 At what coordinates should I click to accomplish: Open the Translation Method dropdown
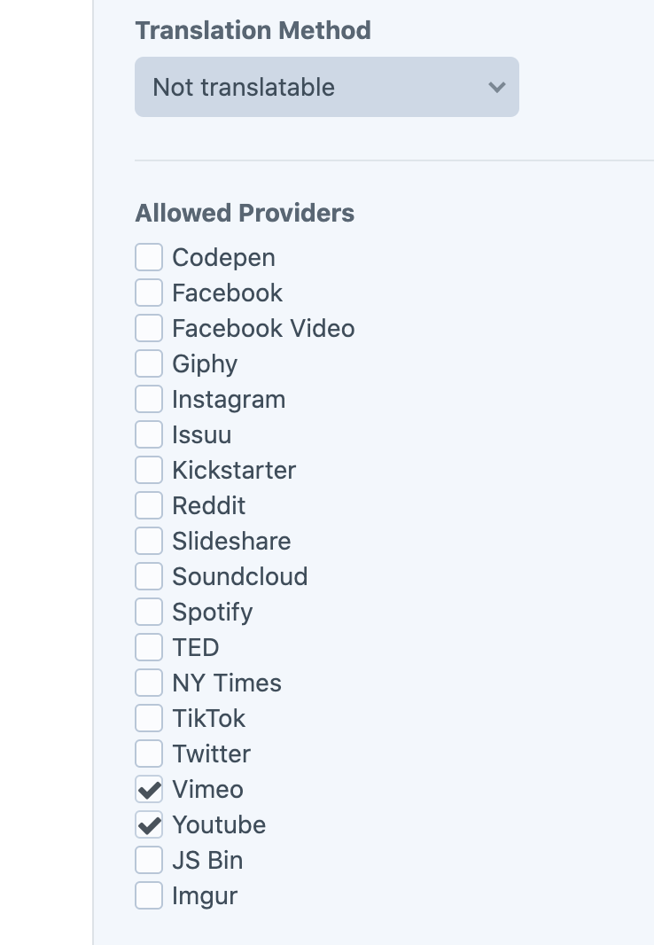pyautogui.click(x=326, y=87)
